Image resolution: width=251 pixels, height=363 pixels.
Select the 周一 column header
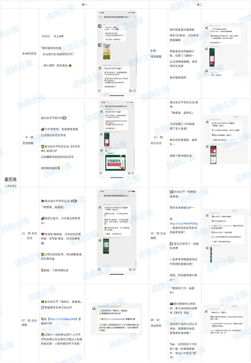tap(84, 5)
